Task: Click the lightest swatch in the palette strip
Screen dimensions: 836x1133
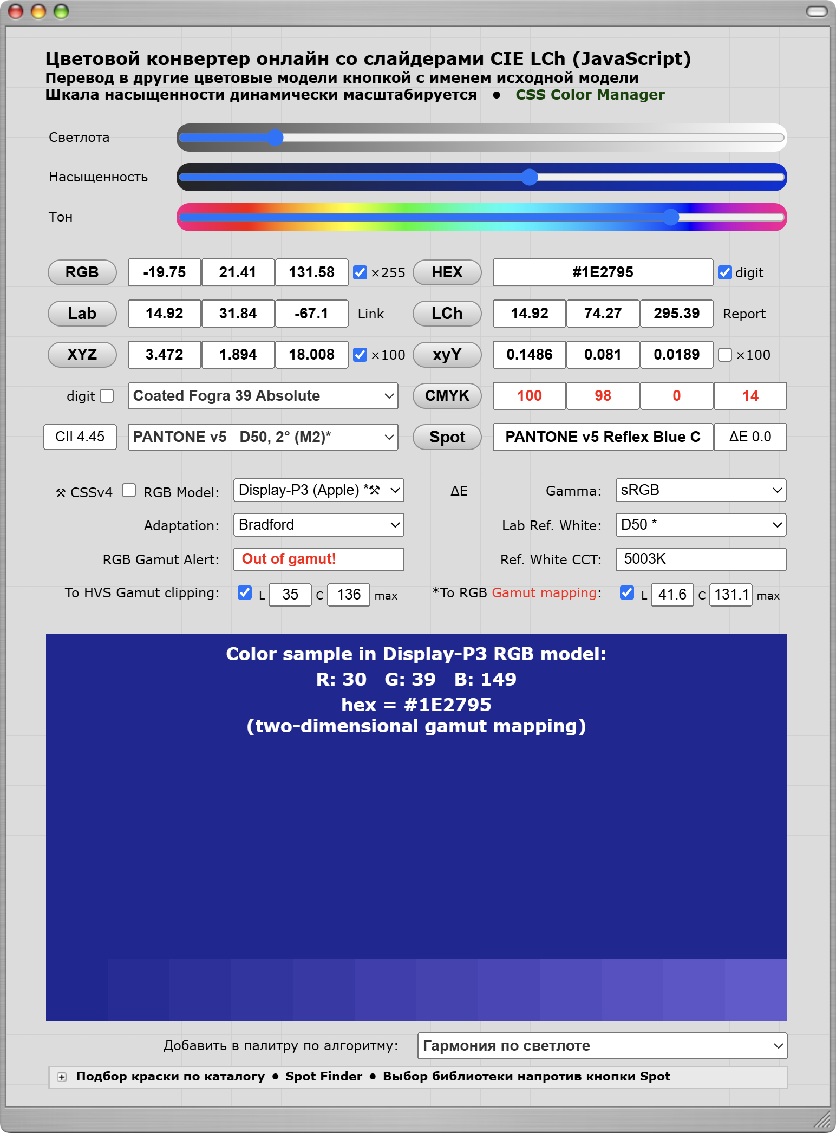Action: click(755, 989)
